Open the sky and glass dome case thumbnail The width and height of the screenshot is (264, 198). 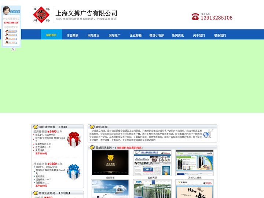click(x=110, y=189)
